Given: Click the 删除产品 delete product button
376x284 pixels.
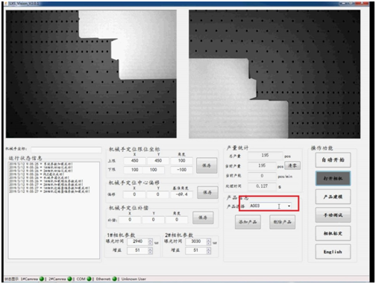Looking at the screenshot, I should [x=282, y=222].
